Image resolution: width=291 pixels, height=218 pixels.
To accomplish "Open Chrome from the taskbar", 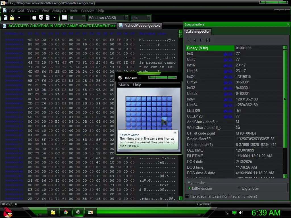I will tap(66, 212).
